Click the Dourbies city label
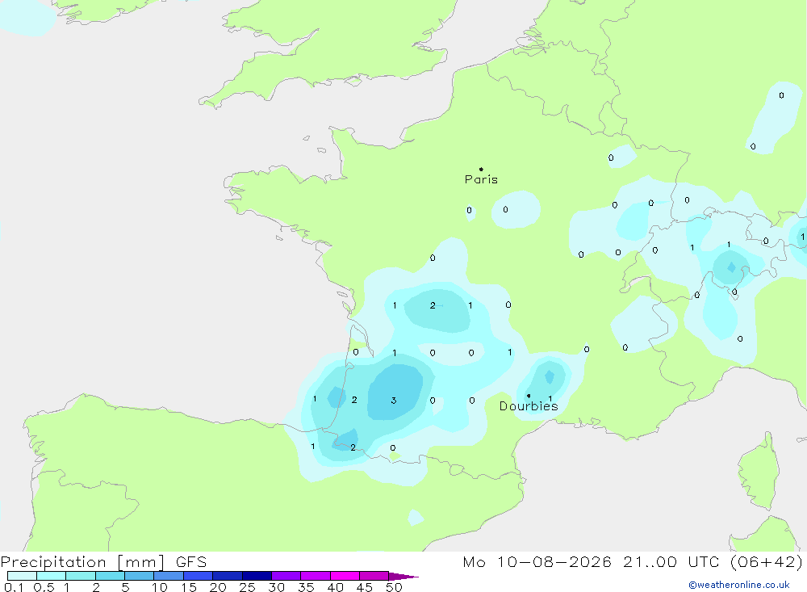 coord(529,406)
